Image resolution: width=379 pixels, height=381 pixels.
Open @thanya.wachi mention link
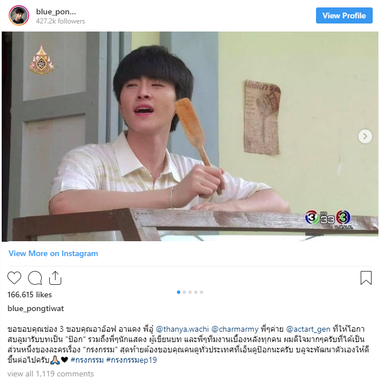coord(182,329)
